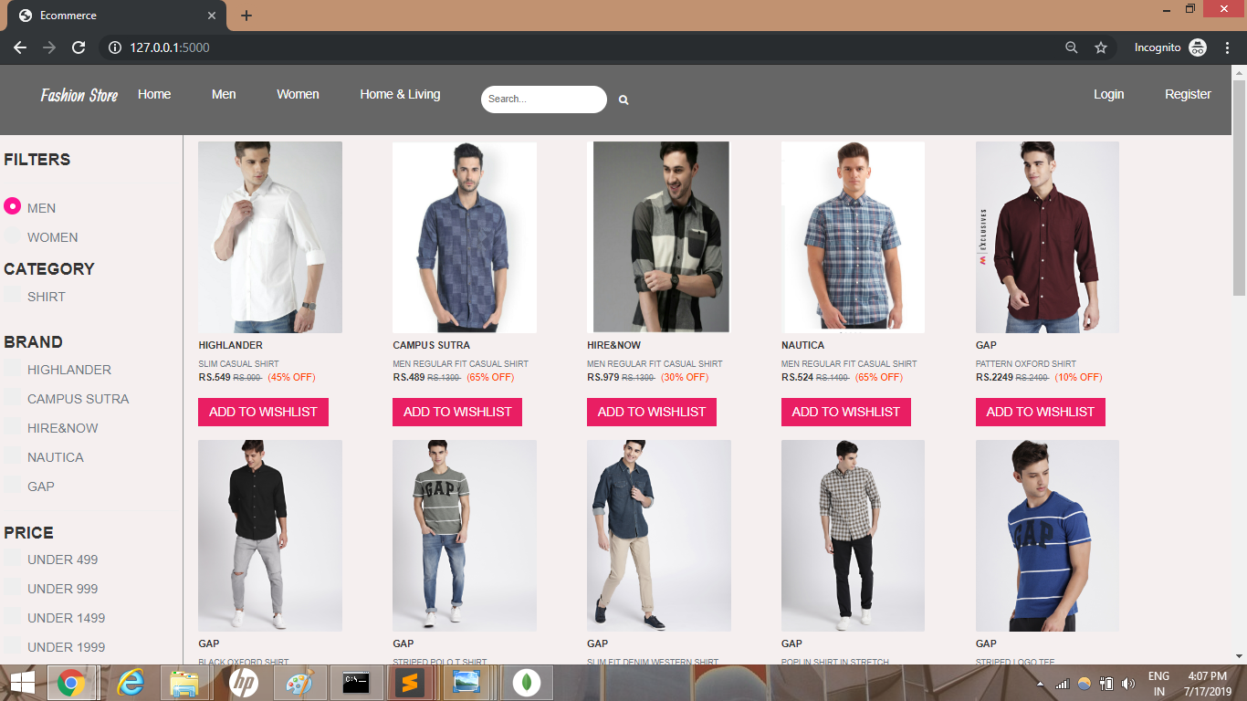Open Chrome zoom magnifier icon in address bar
Screen dimensions: 1247x701
point(1072,47)
